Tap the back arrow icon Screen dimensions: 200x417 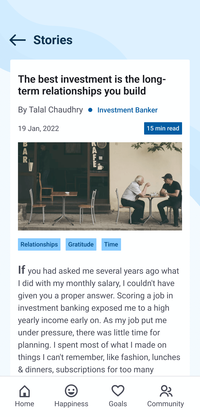tap(17, 40)
